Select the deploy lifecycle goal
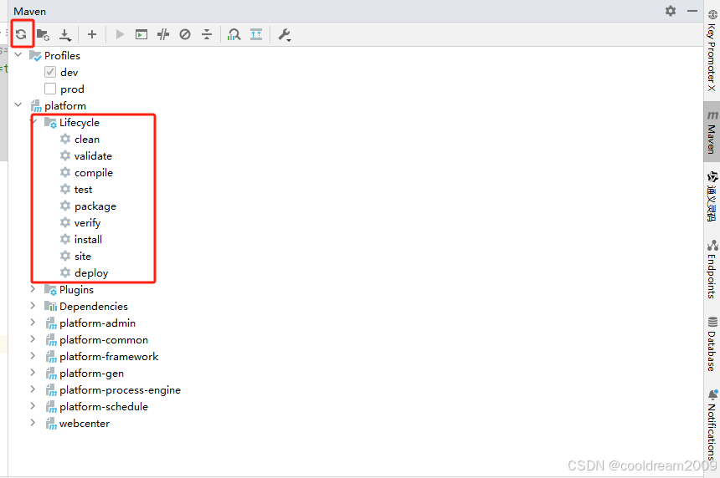 point(91,273)
